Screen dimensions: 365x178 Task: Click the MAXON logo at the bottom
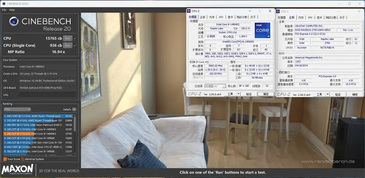point(17,169)
